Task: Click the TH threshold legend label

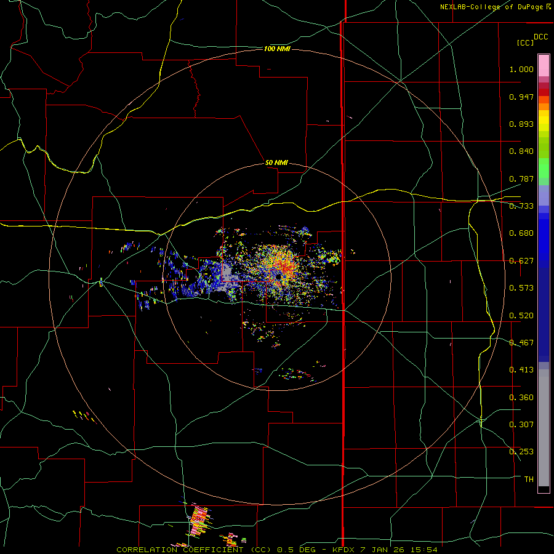Action: click(x=529, y=480)
